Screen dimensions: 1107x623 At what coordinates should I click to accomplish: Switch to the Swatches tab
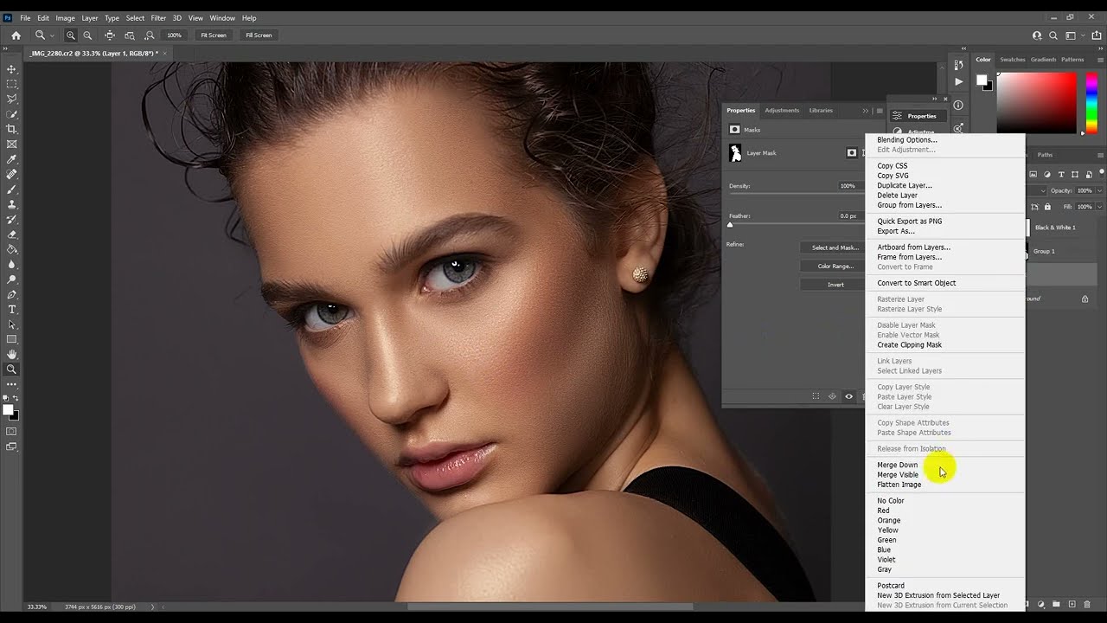[x=1012, y=60]
